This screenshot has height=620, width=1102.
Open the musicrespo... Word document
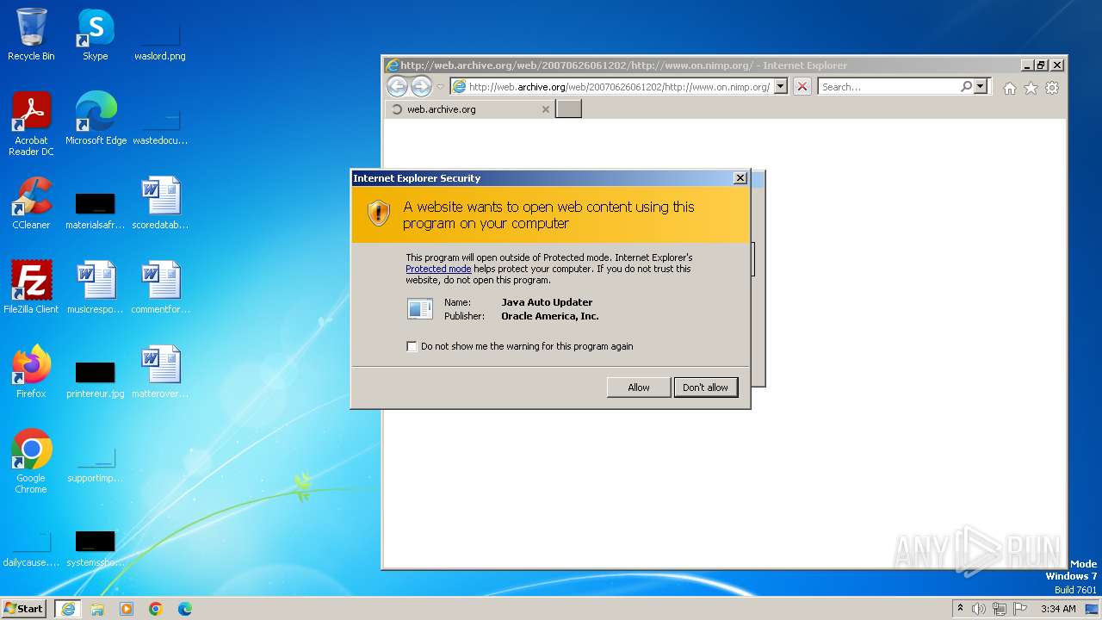[x=95, y=288]
